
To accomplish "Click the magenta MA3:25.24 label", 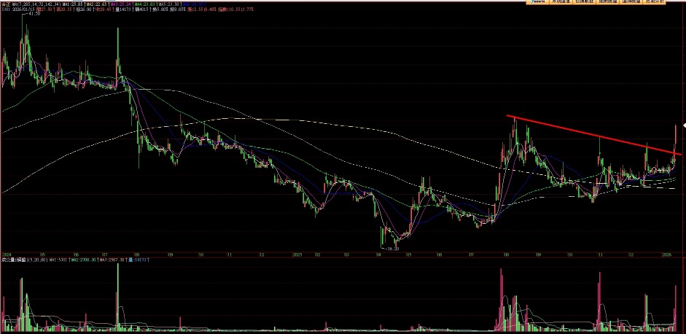I will pos(121,4).
